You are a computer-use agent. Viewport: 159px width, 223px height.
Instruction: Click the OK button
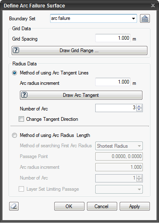(69, 206)
